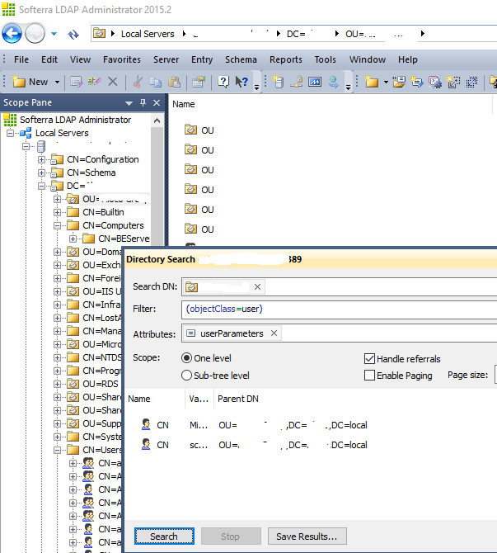Screen dimensions: 497x553
Task: Select OU=RDS in the tree
Action: [101, 384]
